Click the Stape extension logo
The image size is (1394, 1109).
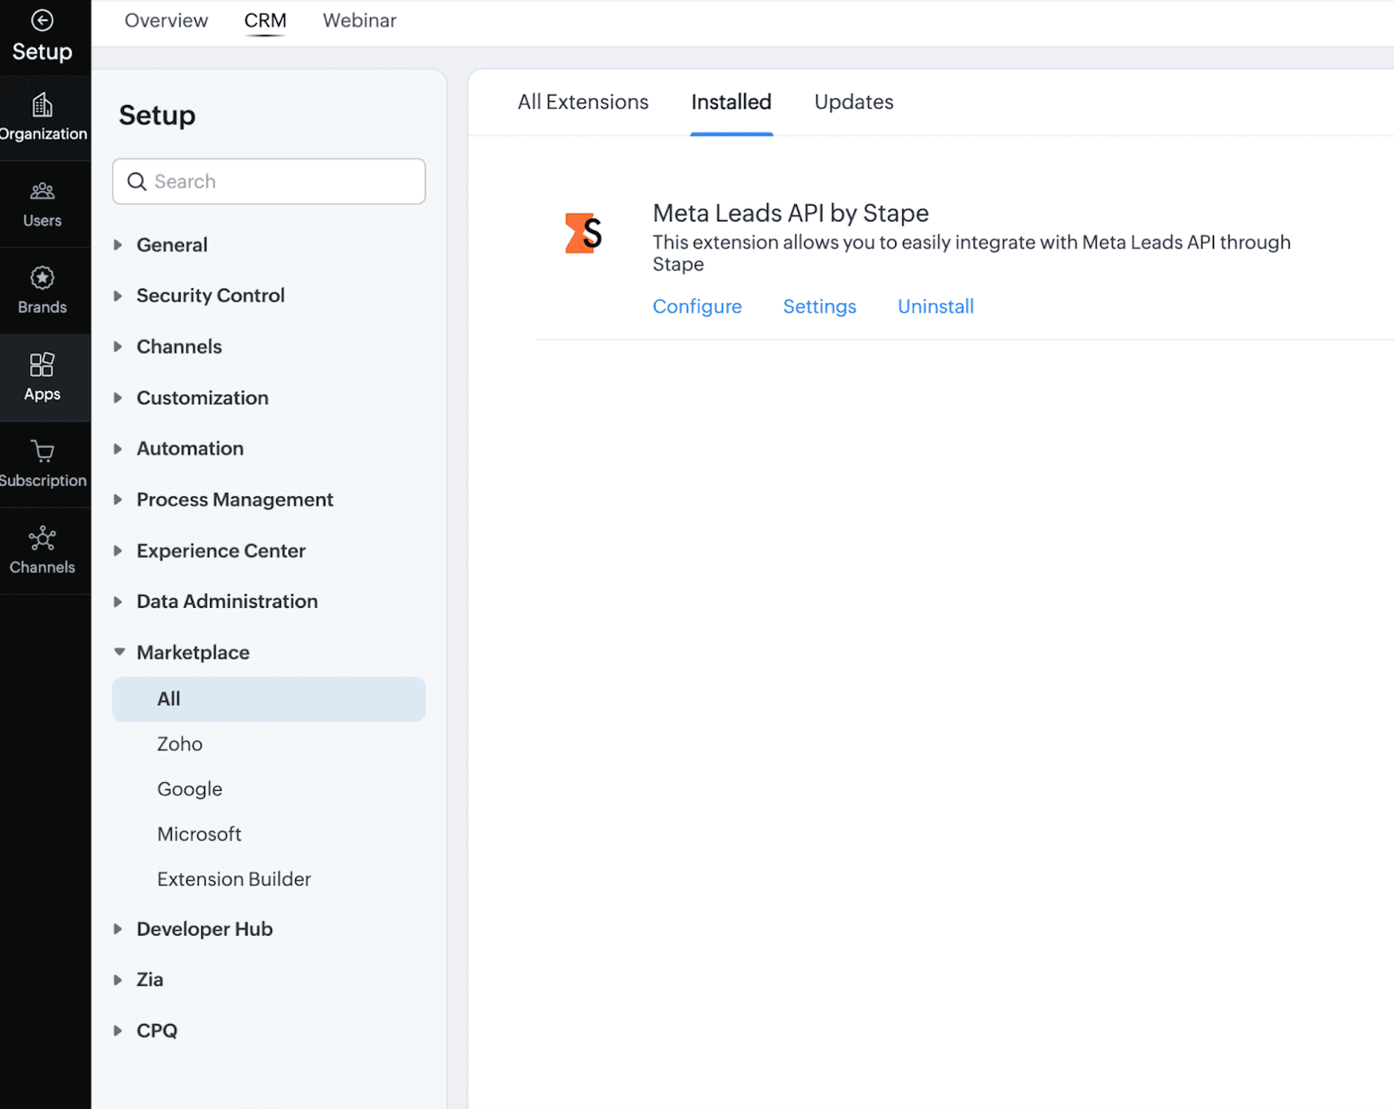pos(583,233)
